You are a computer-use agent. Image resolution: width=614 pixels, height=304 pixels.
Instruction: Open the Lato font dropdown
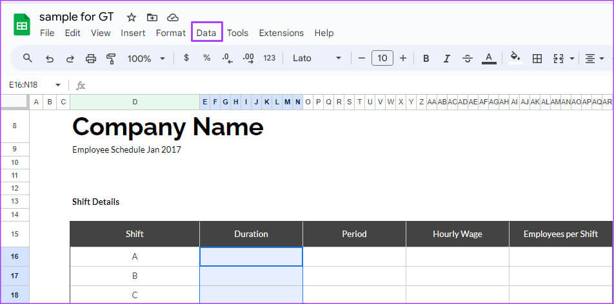pos(317,59)
